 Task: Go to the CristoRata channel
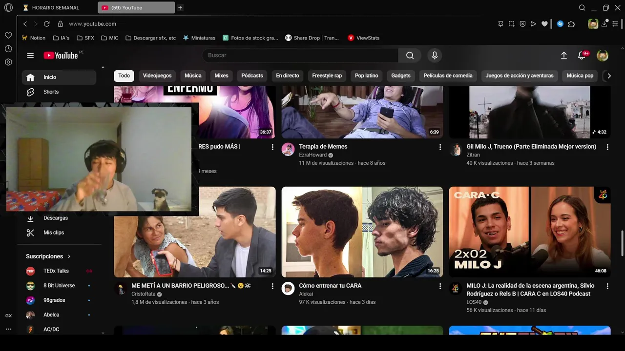[143, 294]
